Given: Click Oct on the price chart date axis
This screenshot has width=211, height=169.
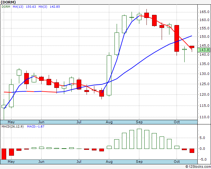Looking at the screenshot, I should 177,122.
